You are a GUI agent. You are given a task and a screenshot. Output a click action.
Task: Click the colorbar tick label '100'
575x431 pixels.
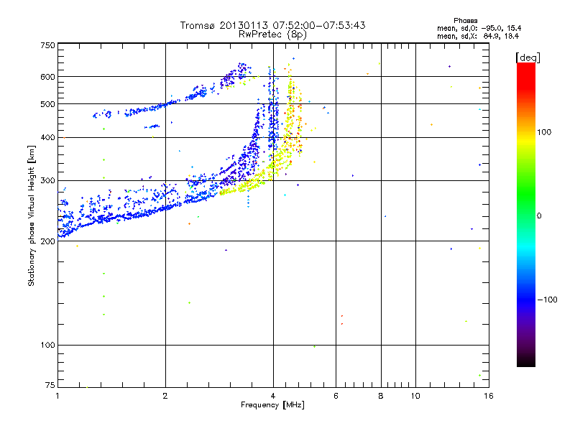[544, 132]
